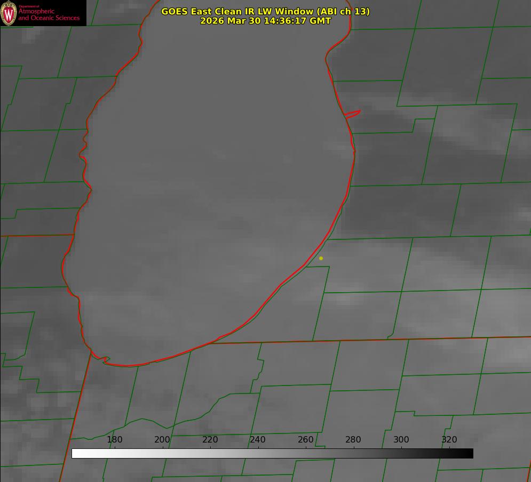Viewport: 531px width, 482px height.
Task: Click the small 'Department of' text
Action: click(x=29, y=6)
